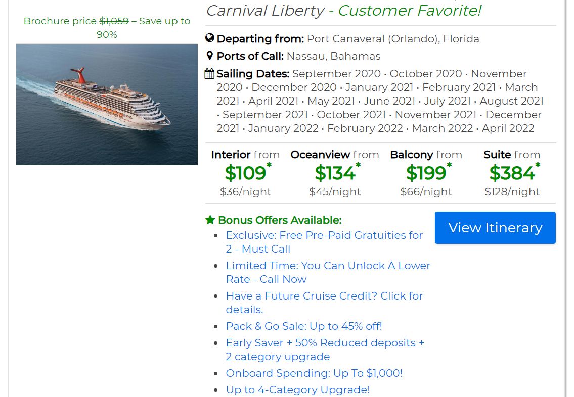574x397 pixels.
Task: Click the struck-through $1,059 brochure price
Action: click(x=114, y=21)
